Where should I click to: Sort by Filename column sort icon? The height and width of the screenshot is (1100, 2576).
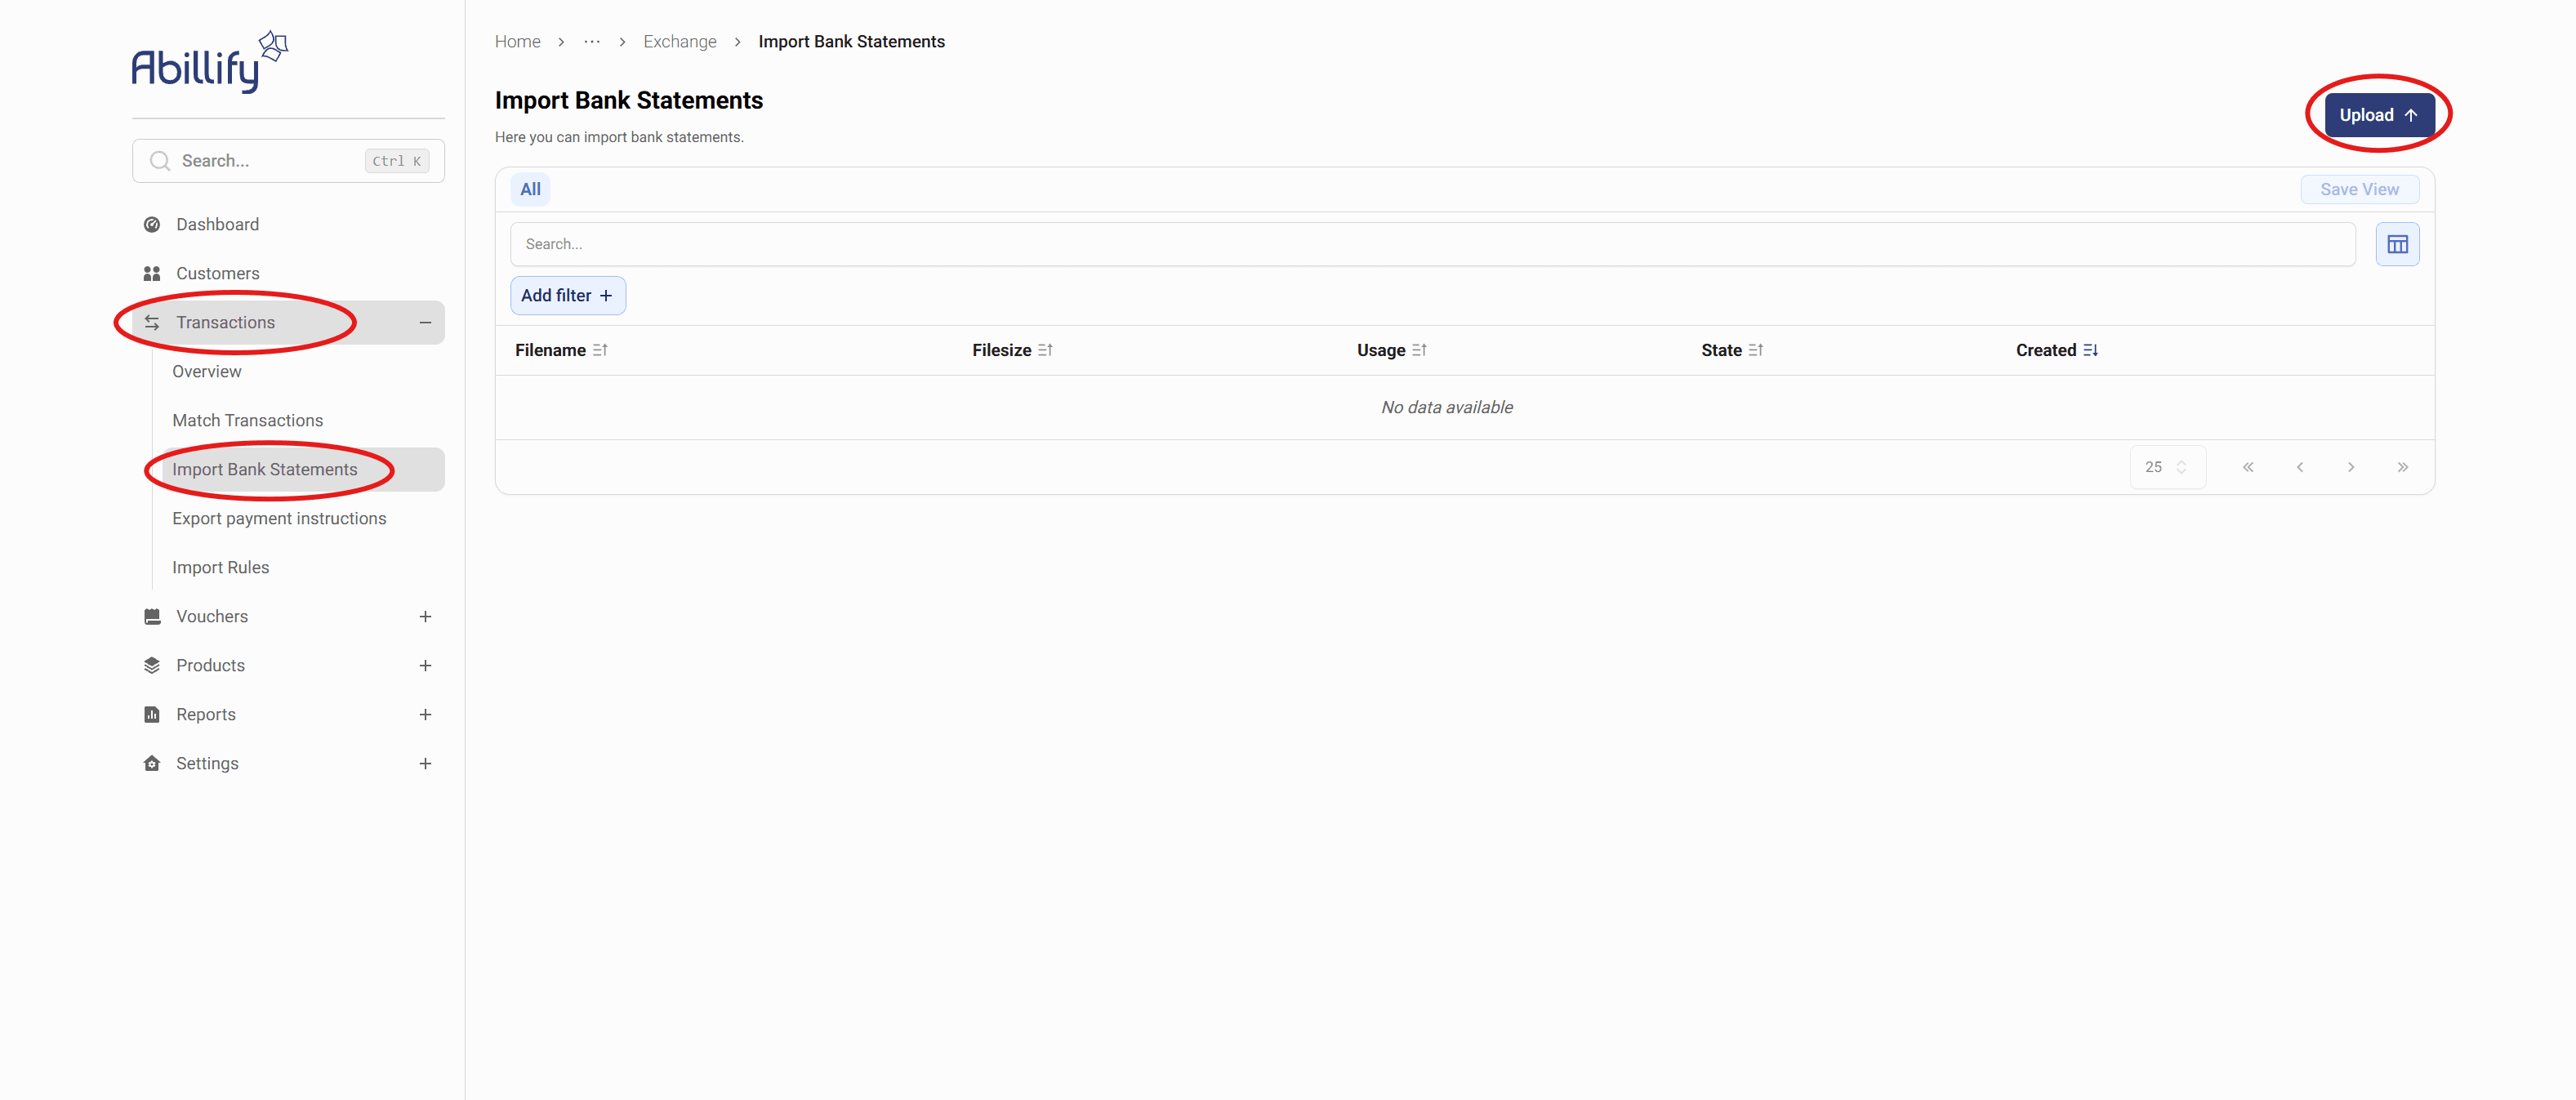[600, 350]
